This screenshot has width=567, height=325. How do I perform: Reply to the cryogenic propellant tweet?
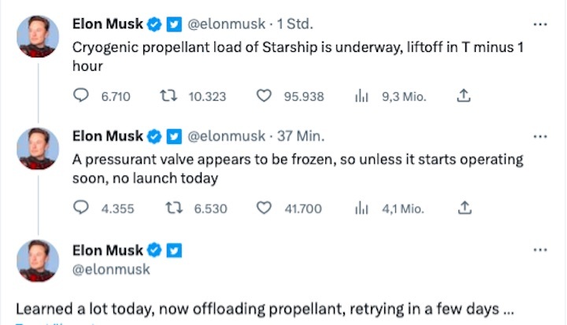pos(81,96)
